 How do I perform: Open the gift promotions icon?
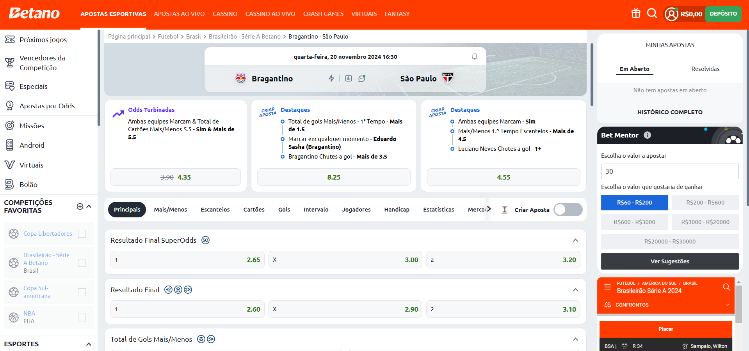coord(636,14)
